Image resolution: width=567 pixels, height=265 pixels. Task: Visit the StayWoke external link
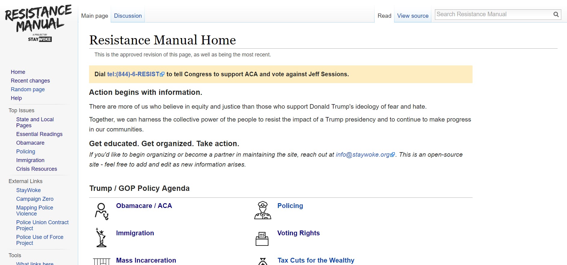click(x=29, y=190)
